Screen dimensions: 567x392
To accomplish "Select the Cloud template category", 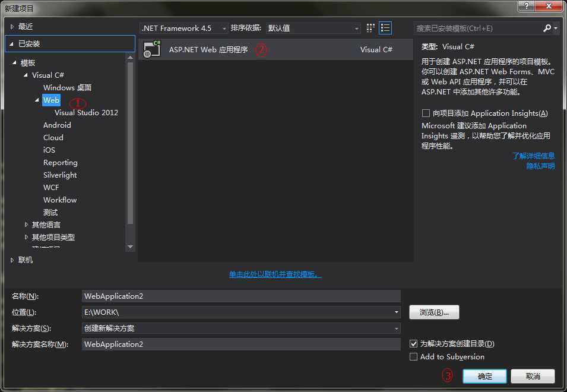I will 53,137.
